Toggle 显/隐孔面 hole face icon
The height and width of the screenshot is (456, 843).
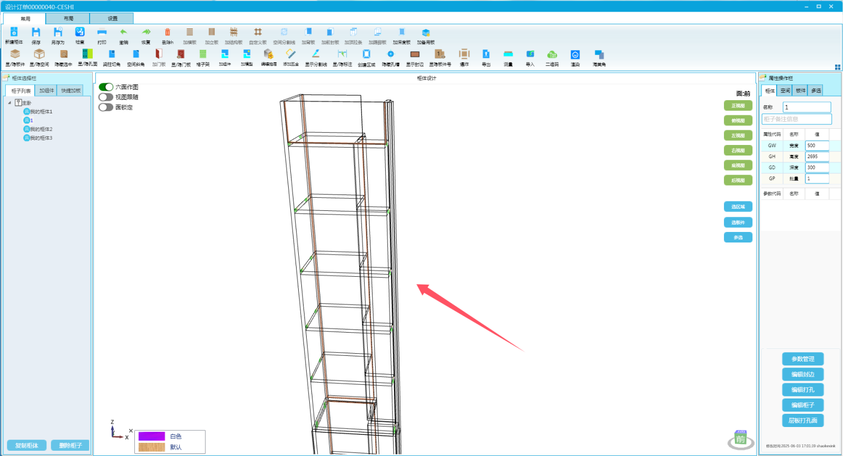pyautogui.click(x=87, y=54)
